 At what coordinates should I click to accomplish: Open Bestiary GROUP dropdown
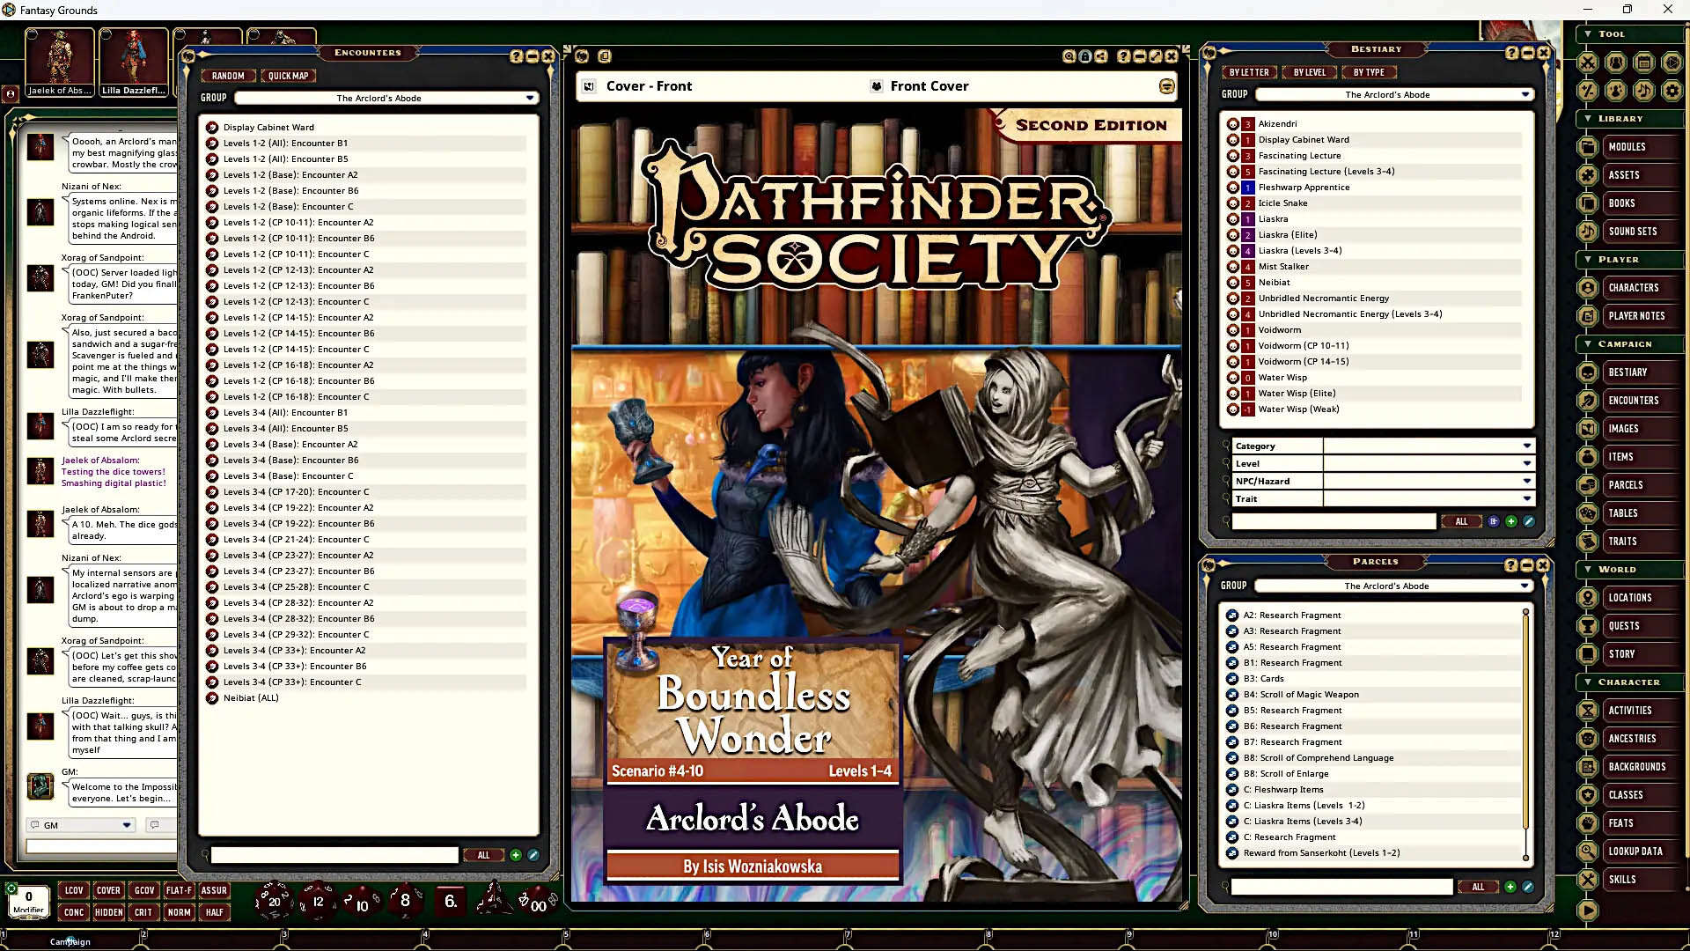[x=1394, y=94]
